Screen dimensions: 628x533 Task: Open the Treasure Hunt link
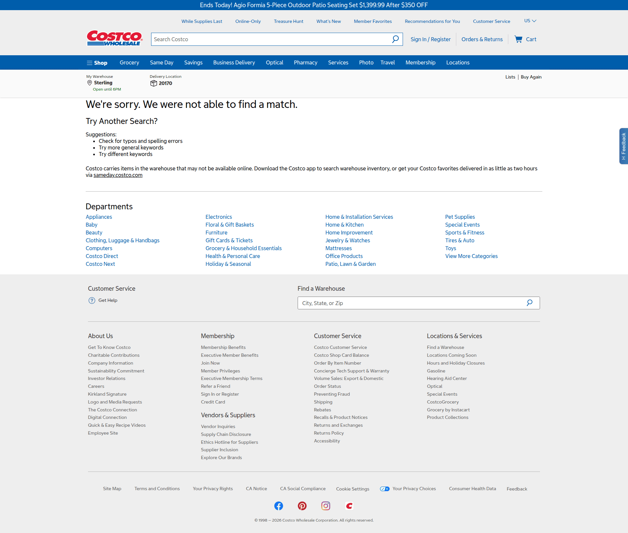(x=288, y=21)
